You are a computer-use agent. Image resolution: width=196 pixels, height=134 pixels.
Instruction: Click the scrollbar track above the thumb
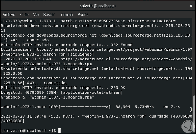[194, 54]
